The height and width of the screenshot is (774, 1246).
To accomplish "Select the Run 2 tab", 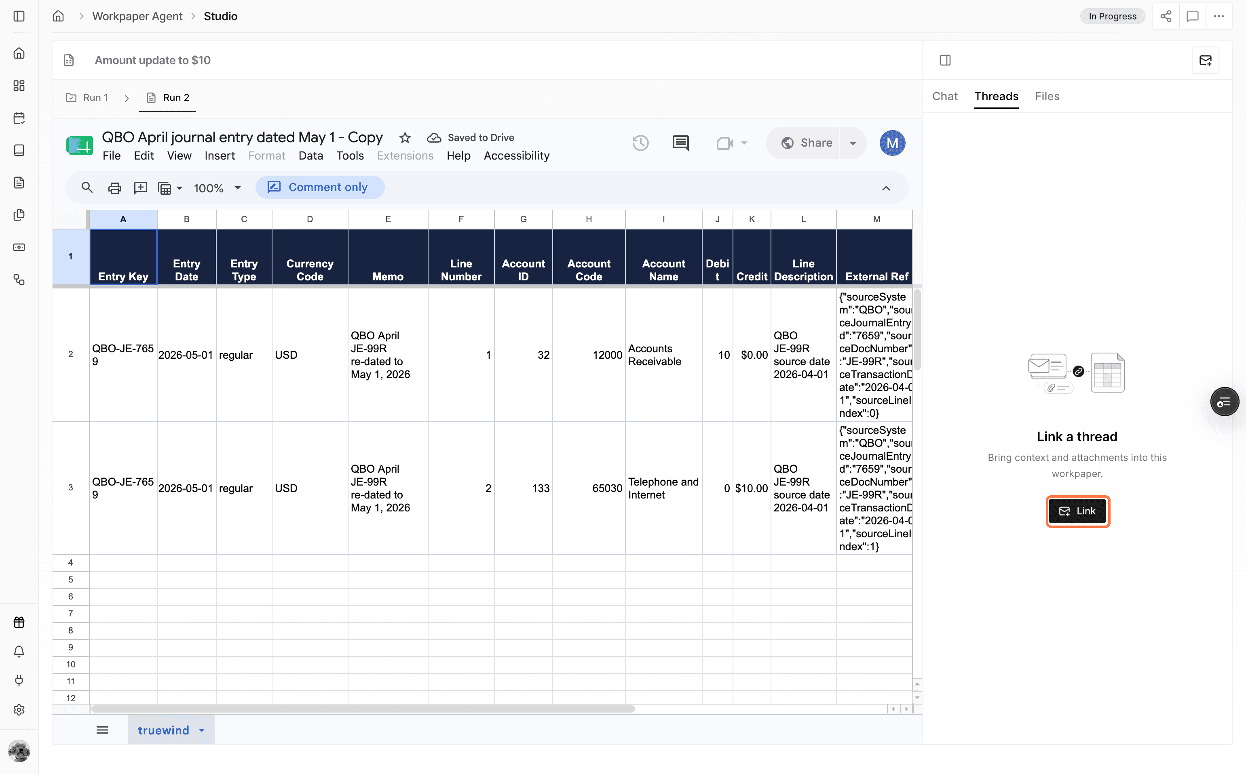I will pyautogui.click(x=168, y=97).
